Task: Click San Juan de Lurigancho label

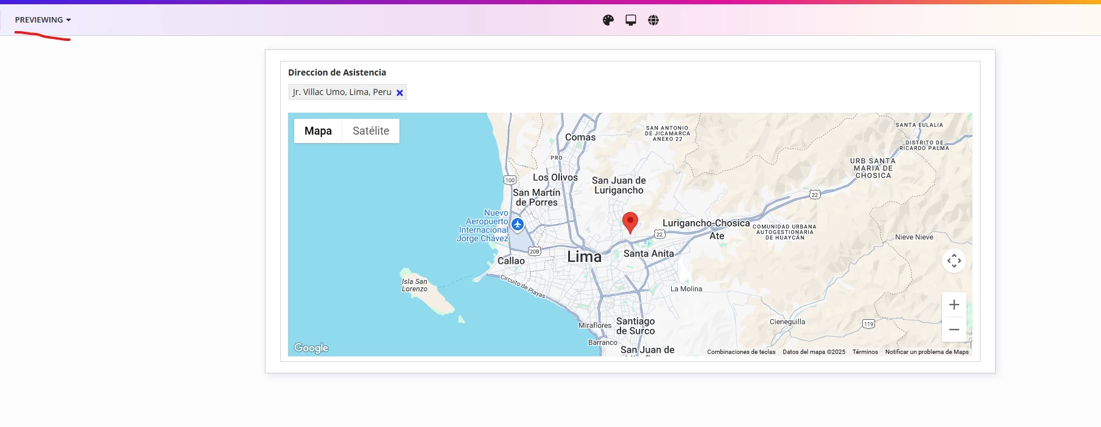Action: [619, 185]
